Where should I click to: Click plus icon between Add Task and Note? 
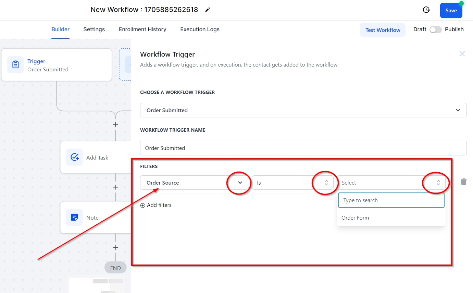pos(115,187)
